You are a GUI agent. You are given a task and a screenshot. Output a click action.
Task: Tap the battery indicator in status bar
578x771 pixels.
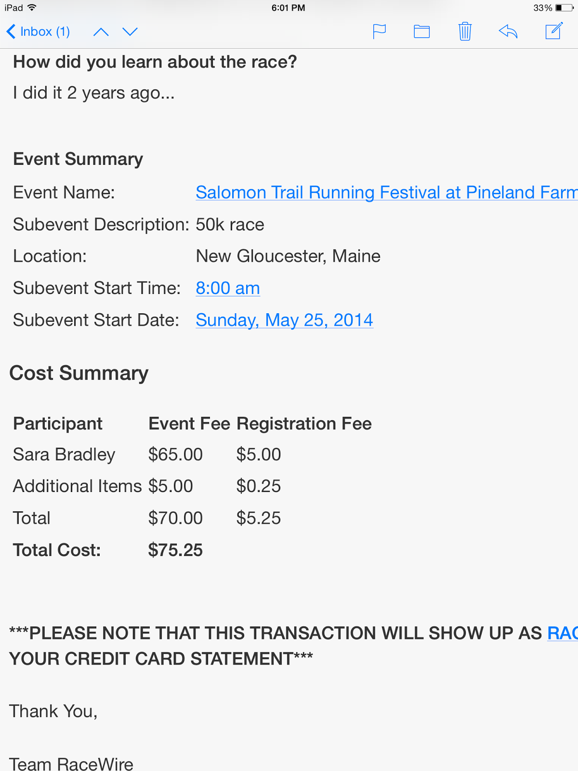564,8
